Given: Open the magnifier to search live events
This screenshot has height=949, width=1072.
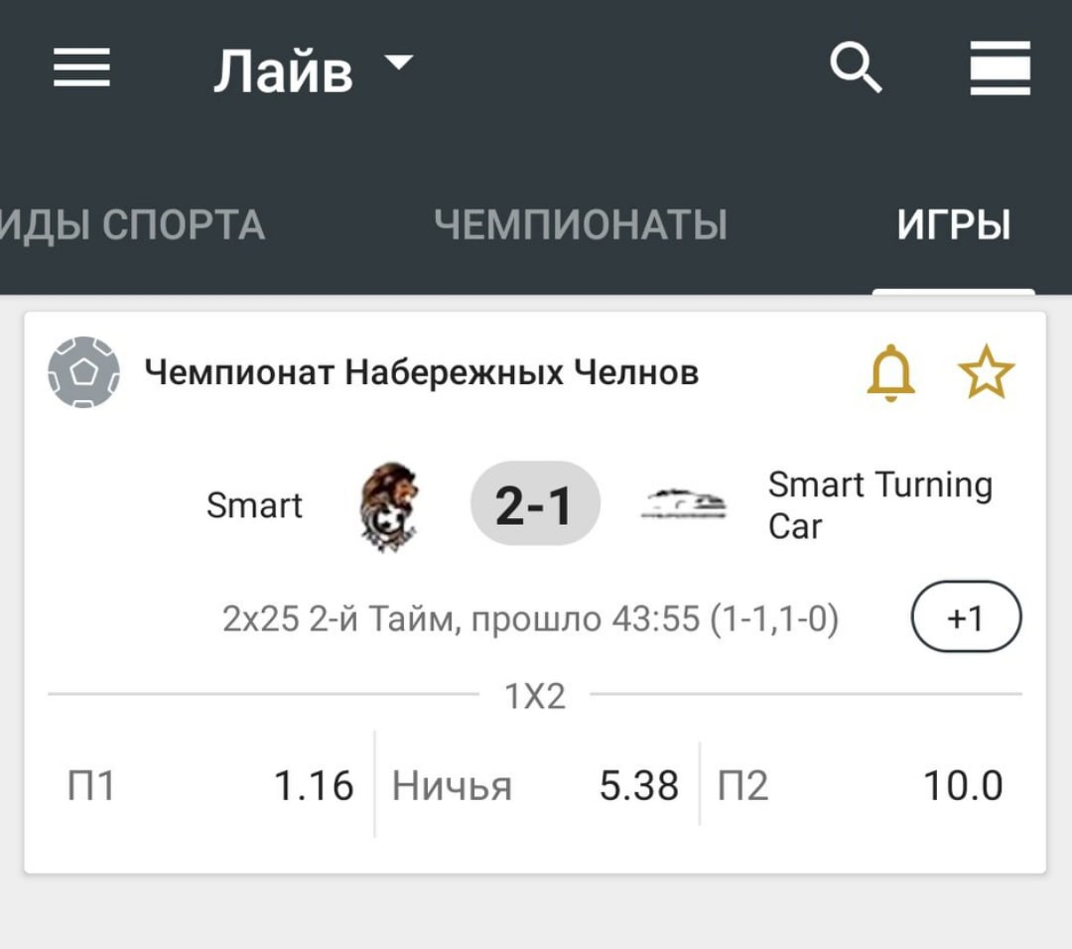Looking at the screenshot, I should coord(856,68).
